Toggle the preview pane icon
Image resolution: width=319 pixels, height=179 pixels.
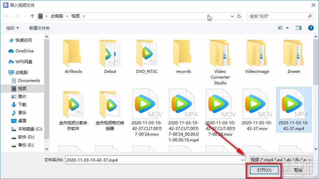[x=299, y=28]
